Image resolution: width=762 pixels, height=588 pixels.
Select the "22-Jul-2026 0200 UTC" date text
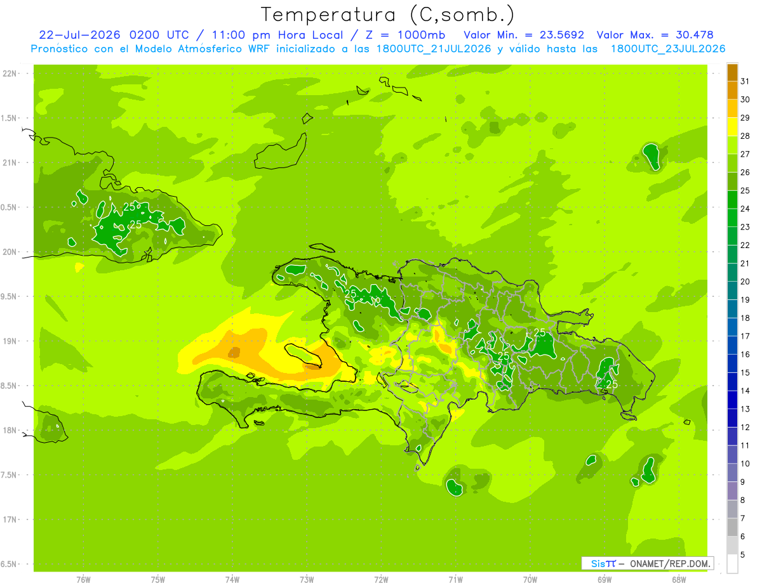(114, 35)
